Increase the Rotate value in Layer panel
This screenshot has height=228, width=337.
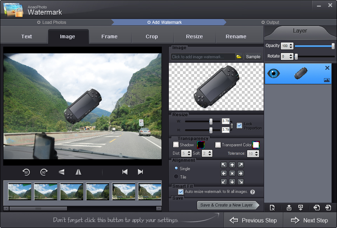click(291, 55)
